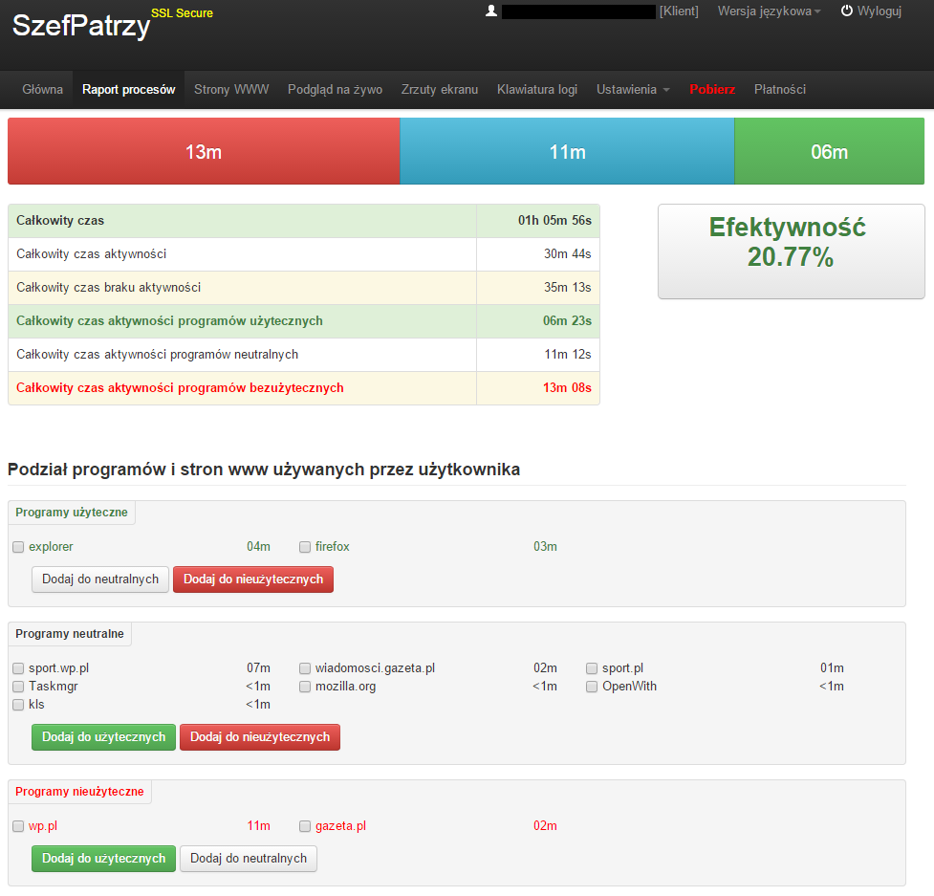934x896 pixels.
Task: Check the firefox checkbox
Action: (305, 547)
